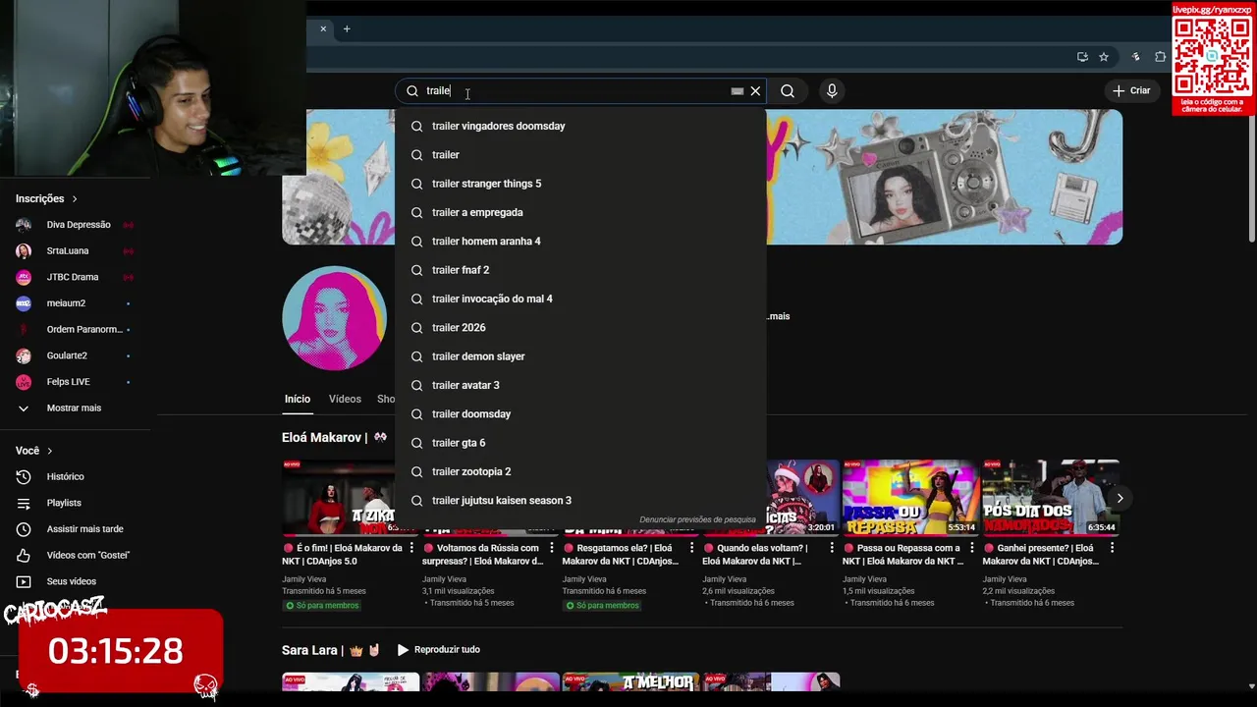Close the current browser tab

(323, 28)
